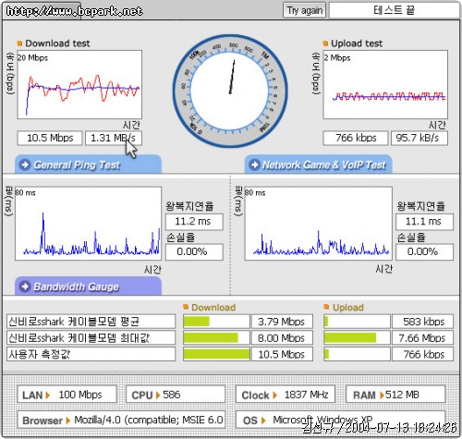Click the Download test speed graph

pos(79,85)
